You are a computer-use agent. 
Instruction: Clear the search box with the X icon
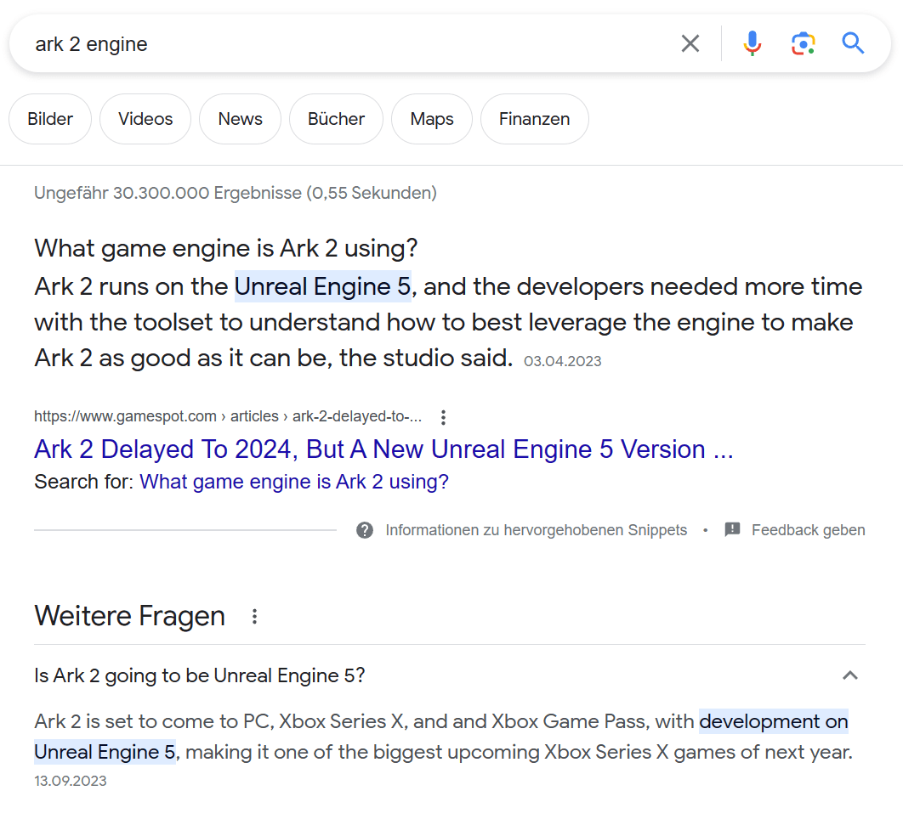[x=690, y=43]
